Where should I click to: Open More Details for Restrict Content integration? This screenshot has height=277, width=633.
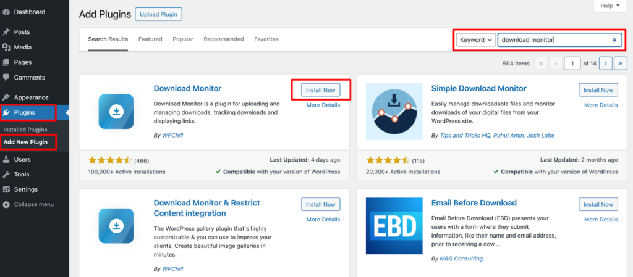pyautogui.click(x=323, y=220)
